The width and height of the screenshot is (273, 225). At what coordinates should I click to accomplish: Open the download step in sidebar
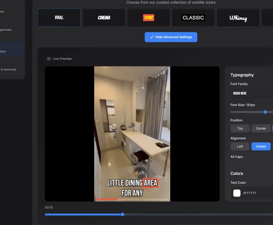pos(8,69)
